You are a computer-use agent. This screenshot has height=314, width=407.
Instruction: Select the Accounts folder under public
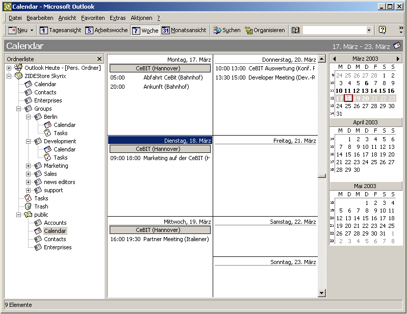click(55, 223)
